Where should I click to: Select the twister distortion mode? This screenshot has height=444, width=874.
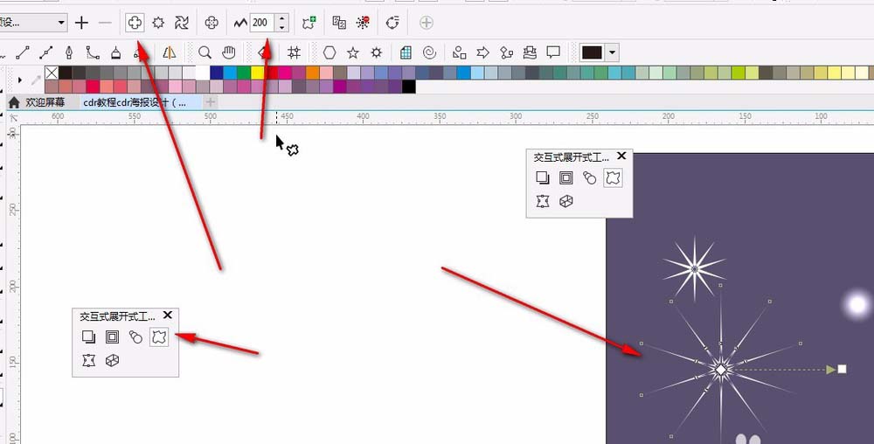click(182, 23)
